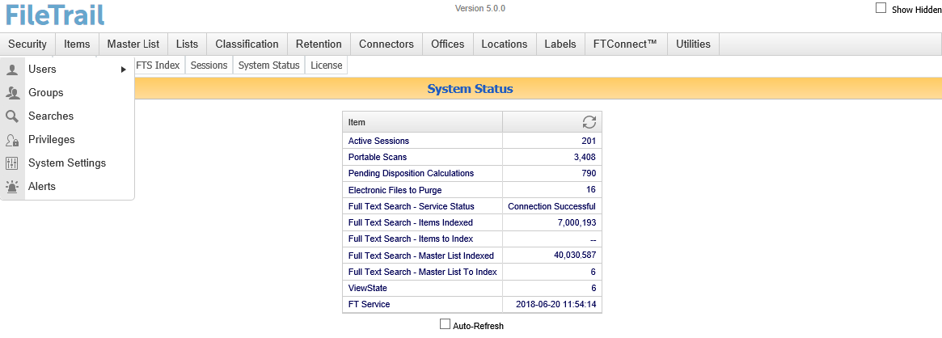This screenshot has height=338, width=942.
Task: Click the value 790 for Pending Disposition
Action: (588, 174)
